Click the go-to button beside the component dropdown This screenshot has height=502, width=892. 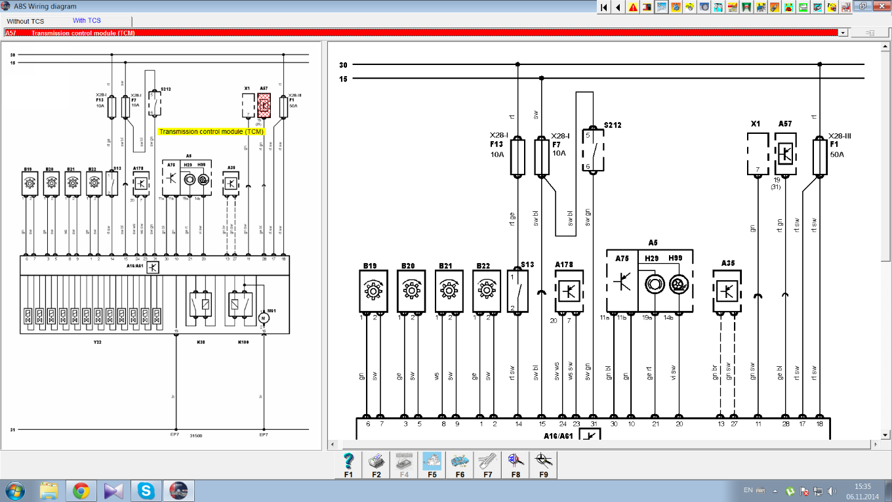tap(869, 33)
